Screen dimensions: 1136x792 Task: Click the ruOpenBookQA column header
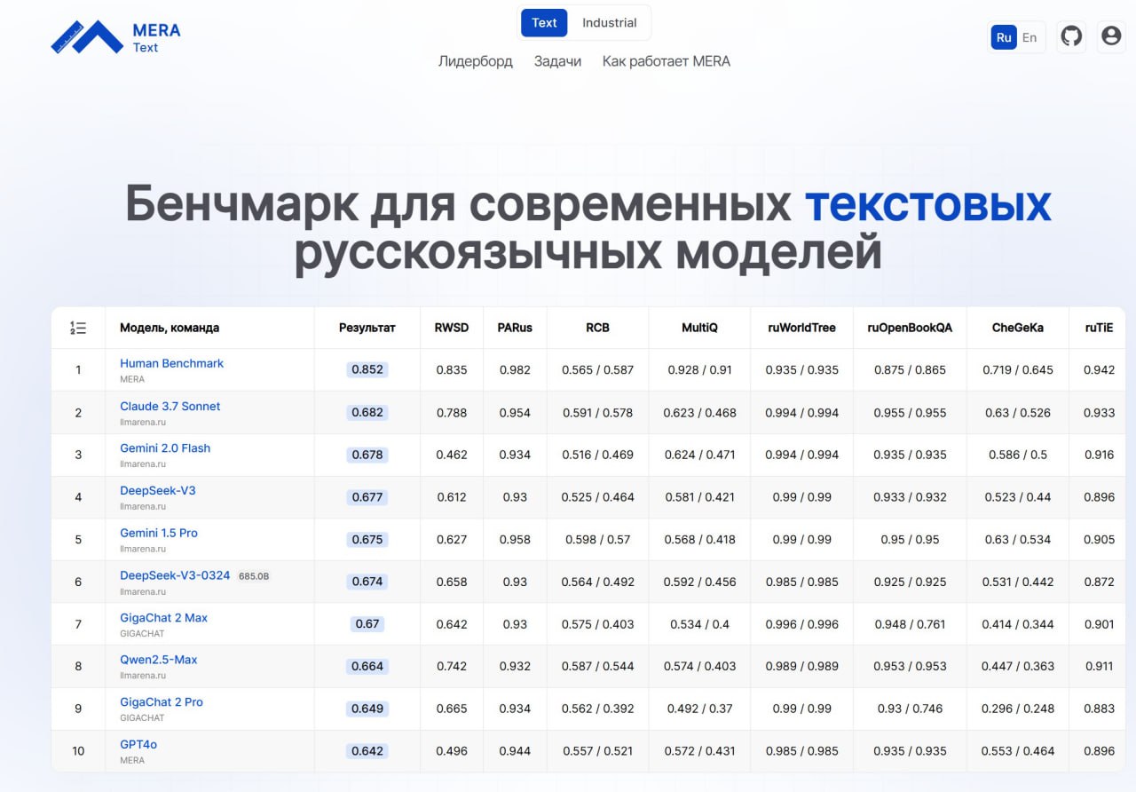click(910, 328)
